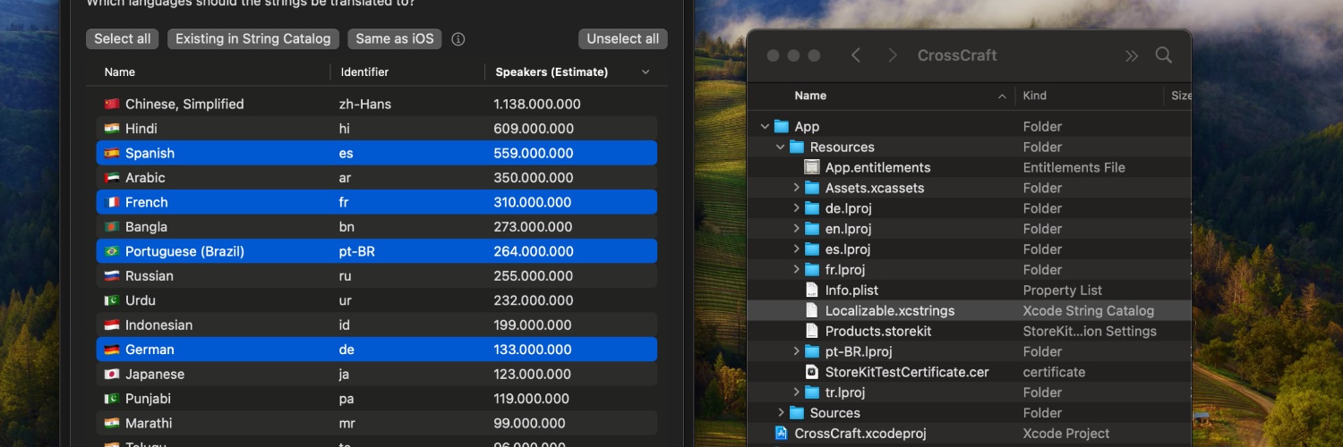Select the App folder icon

(781, 127)
